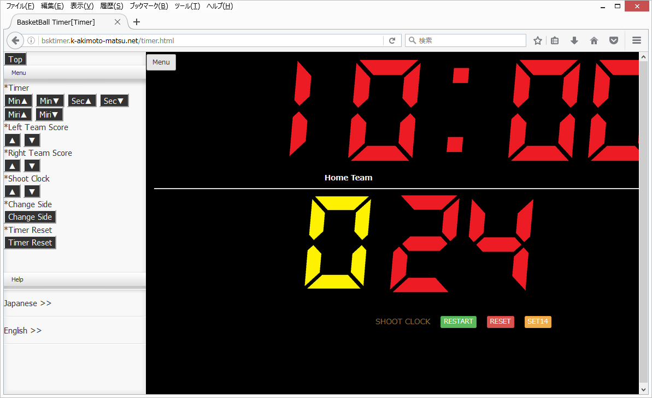Decrease timer seconds with Sec▼
This screenshot has width=652, height=398.
tap(114, 101)
